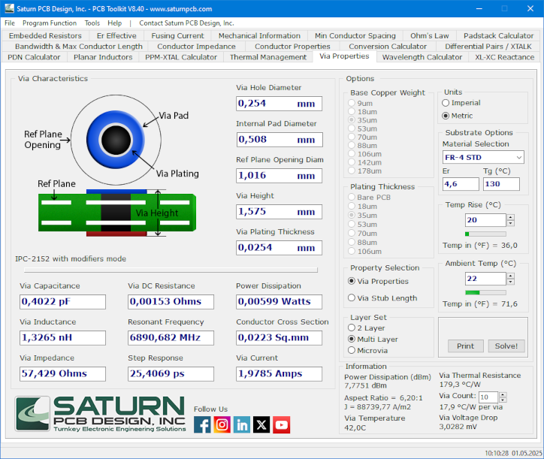Switch to the Embedded Resistors tab
544x459 pixels.
point(45,36)
